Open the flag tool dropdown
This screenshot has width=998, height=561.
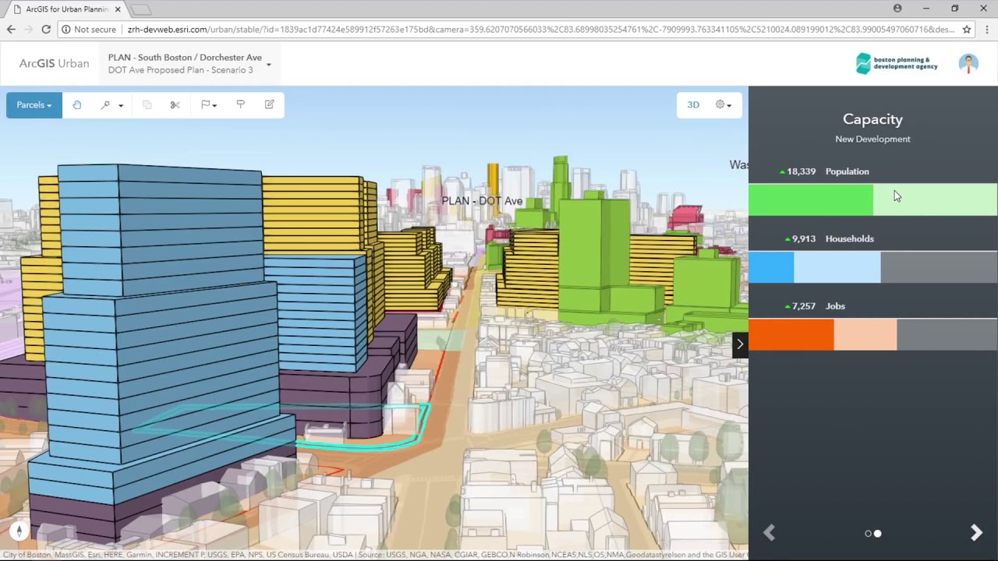pos(208,105)
